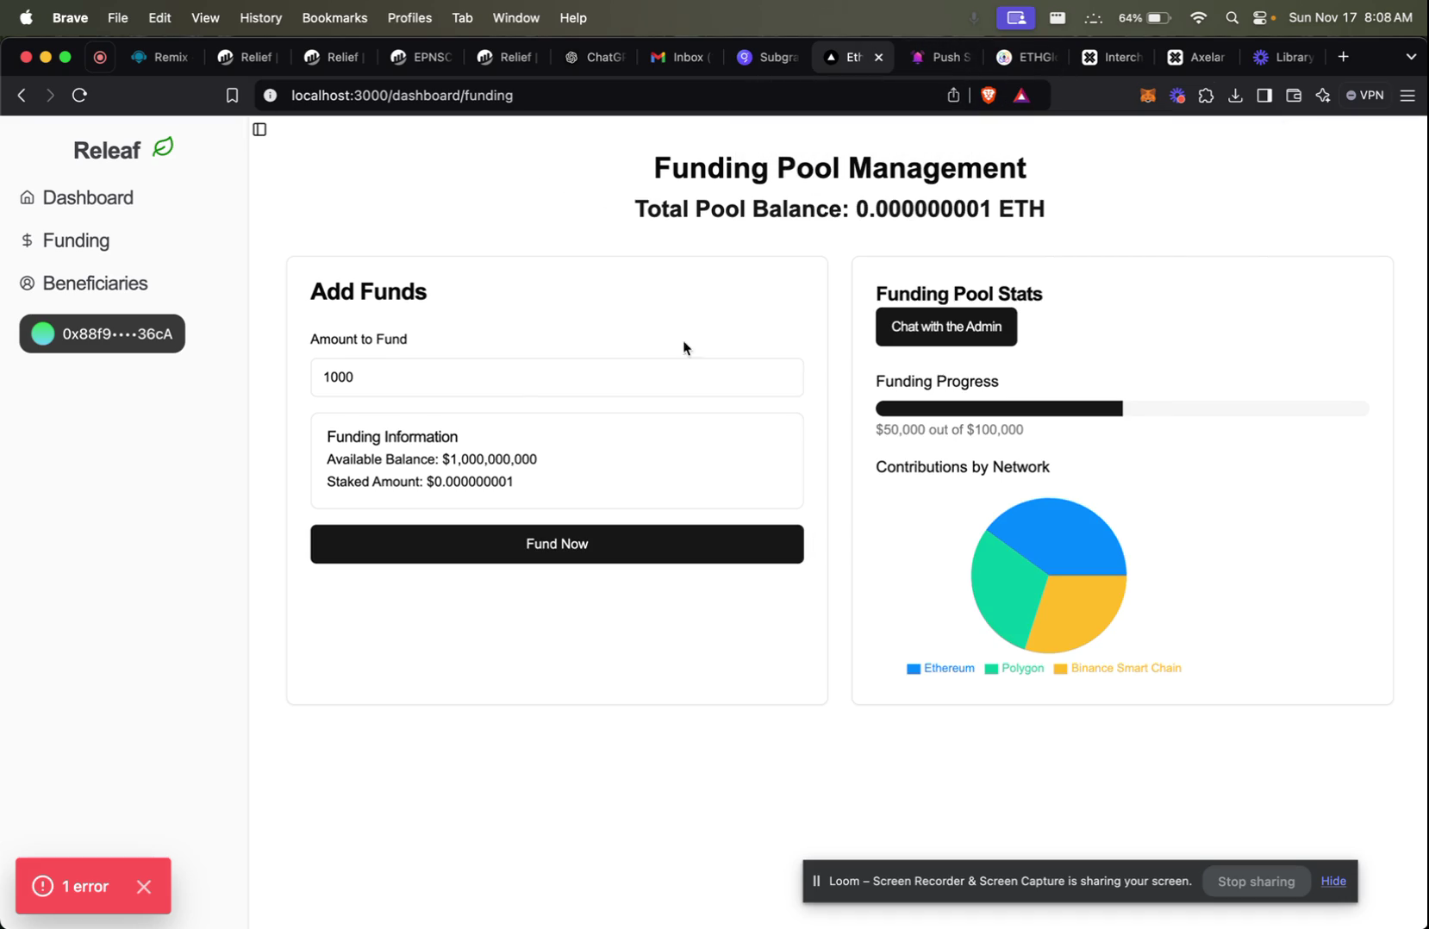Click Chat with the Admin button

pos(946,327)
